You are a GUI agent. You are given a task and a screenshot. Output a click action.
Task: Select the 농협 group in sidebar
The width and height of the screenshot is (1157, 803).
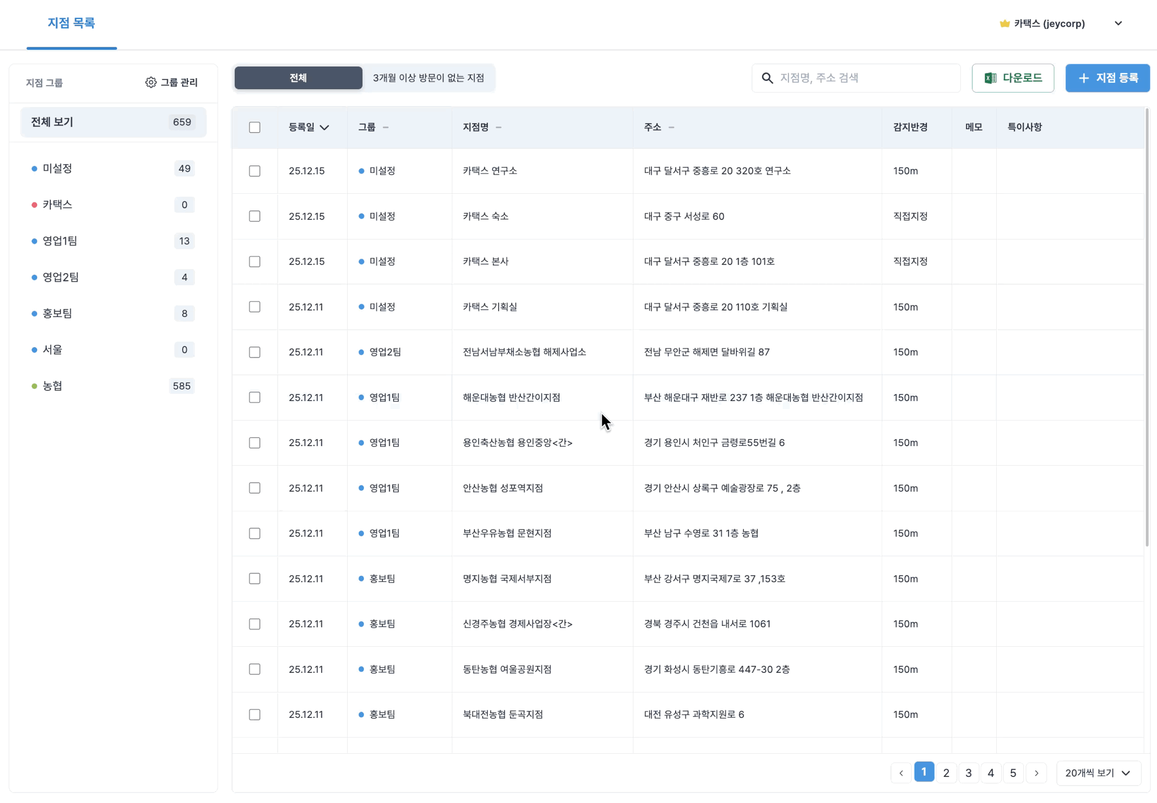(x=53, y=386)
